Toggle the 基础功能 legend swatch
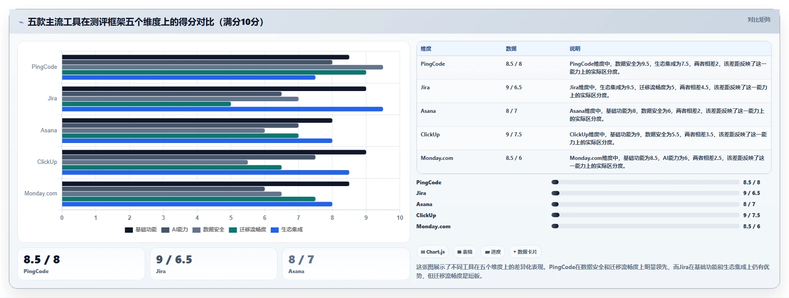Image resolution: width=789 pixels, height=298 pixels. (x=129, y=230)
